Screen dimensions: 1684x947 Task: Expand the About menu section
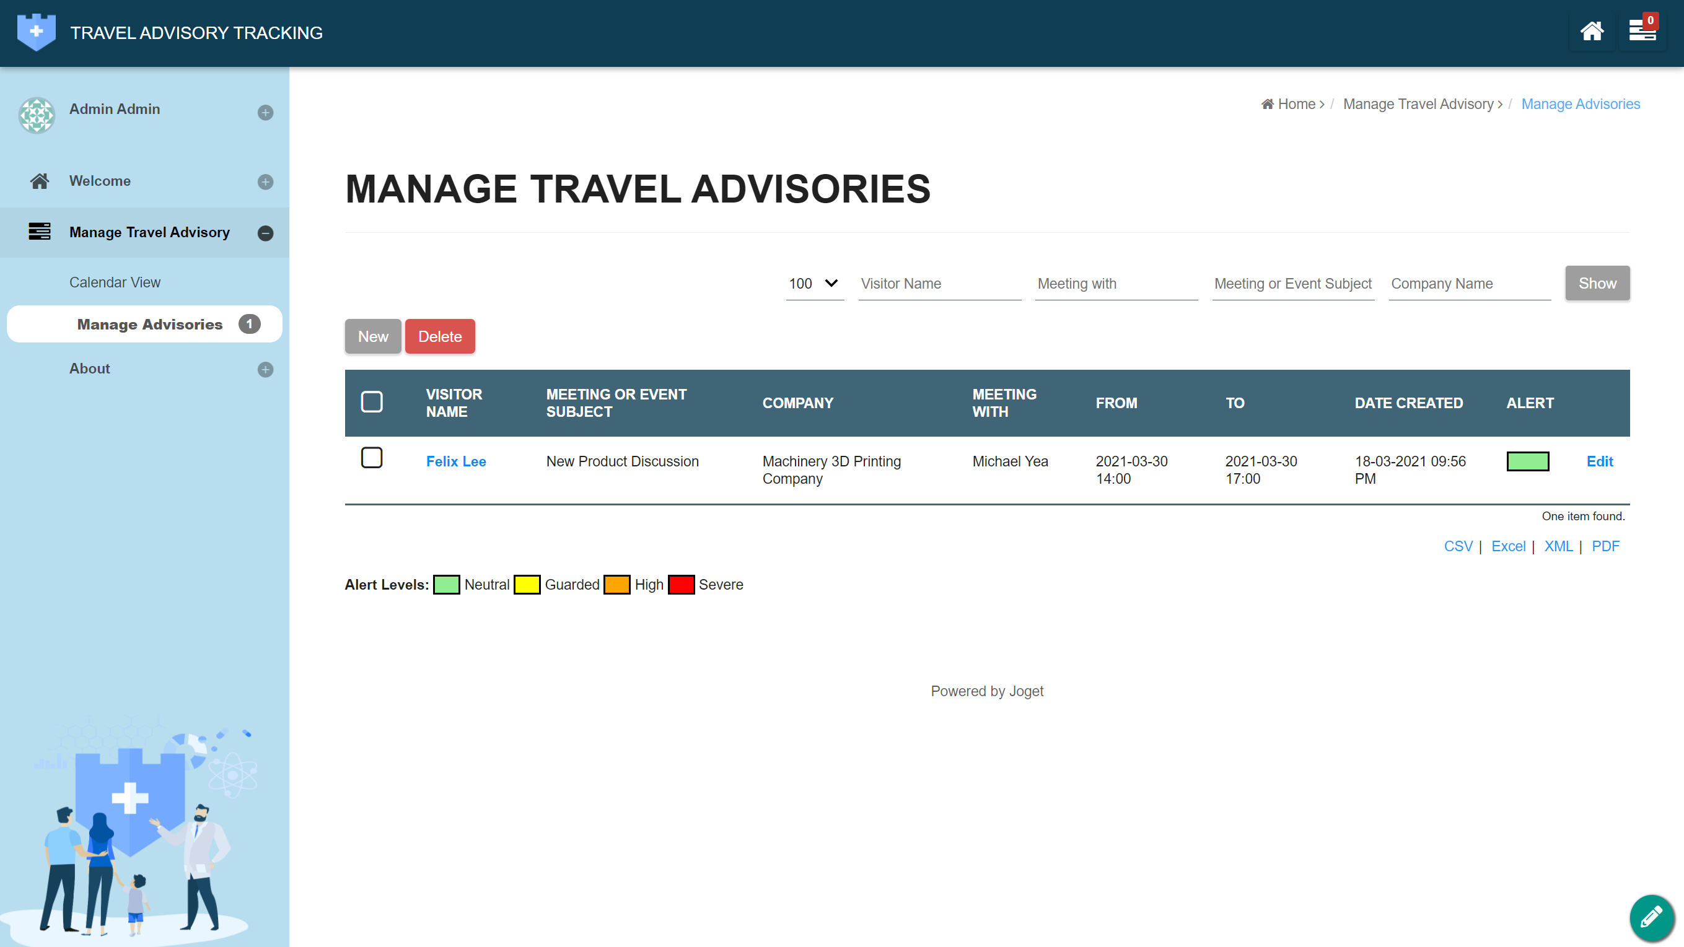click(x=265, y=370)
